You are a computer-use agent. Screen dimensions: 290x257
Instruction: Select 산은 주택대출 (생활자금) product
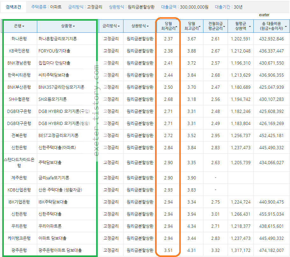60,190
